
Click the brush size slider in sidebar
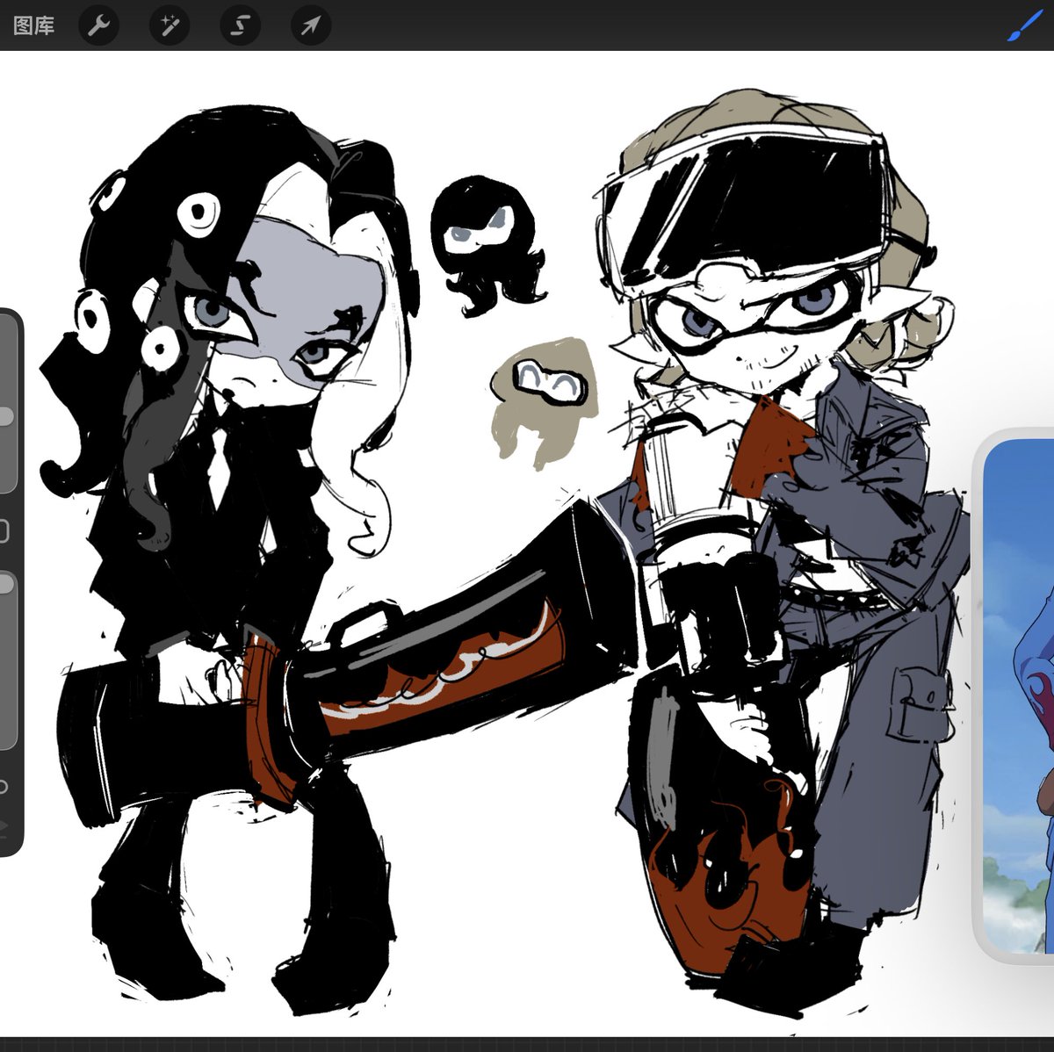click(7, 405)
